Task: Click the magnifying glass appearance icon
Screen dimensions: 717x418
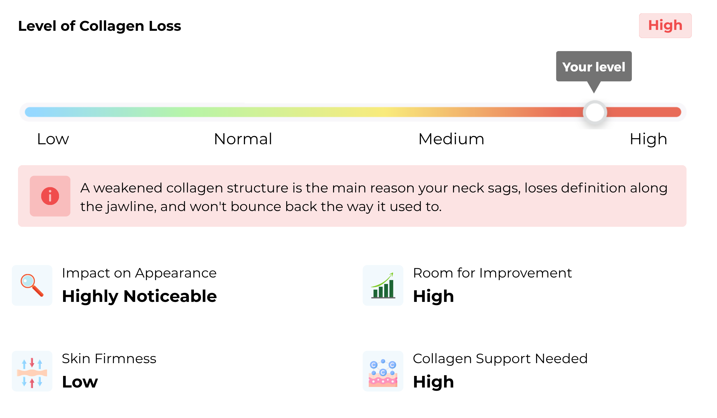Action: pyautogui.click(x=32, y=285)
